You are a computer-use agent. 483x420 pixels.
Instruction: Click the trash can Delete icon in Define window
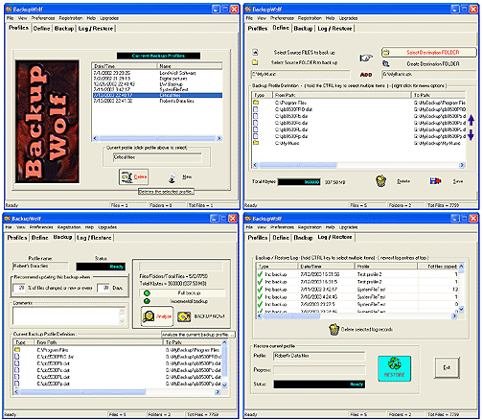point(380,181)
